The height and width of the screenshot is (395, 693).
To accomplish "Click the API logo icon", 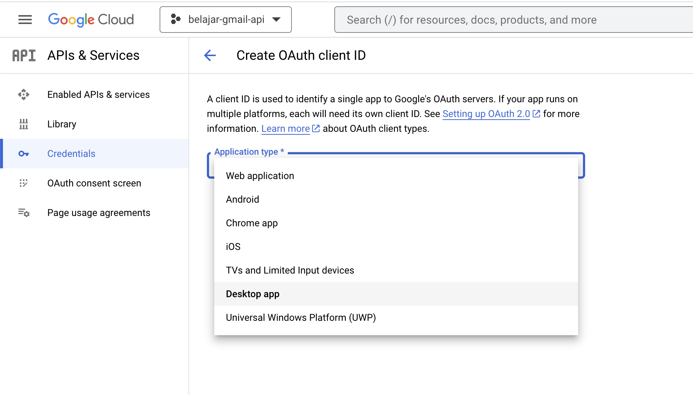I will tap(24, 55).
